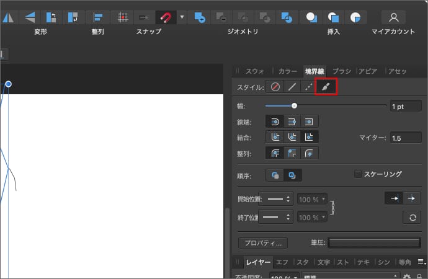Select the bevel join icon in 結合 row

292,137
